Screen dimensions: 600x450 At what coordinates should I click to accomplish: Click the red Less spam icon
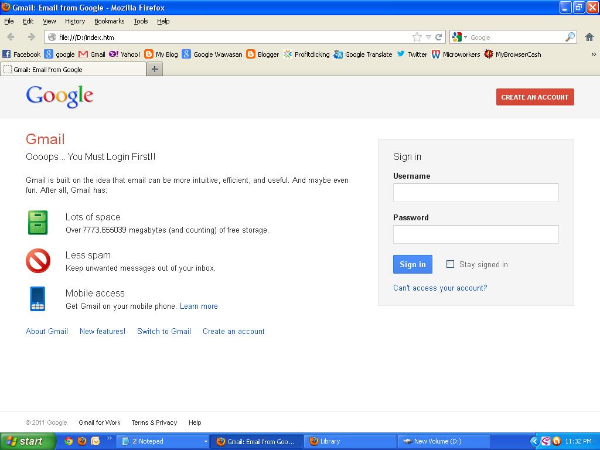pyautogui.click(x=38, y=261)
